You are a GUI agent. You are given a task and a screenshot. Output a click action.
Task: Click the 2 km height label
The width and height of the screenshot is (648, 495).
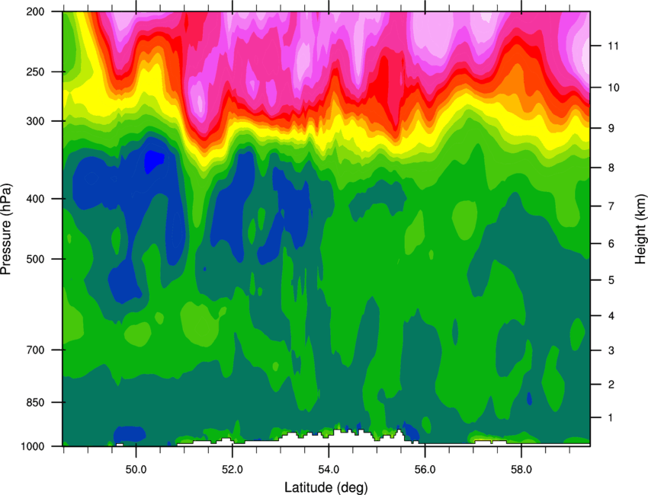point(611,385)
